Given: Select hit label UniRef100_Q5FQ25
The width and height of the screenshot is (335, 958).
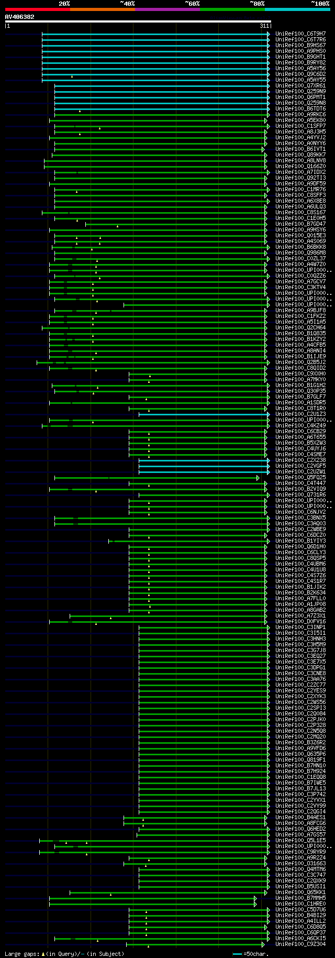Looking at the screenshot, I should (300, 478).
